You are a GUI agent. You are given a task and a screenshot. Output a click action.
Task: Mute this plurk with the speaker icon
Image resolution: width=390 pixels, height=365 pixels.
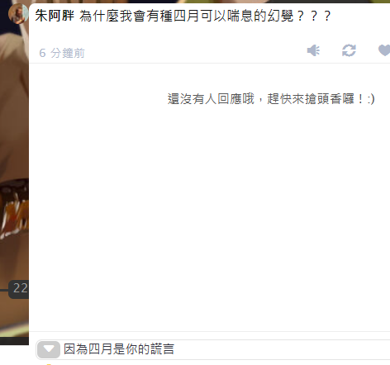pos(313,50)
